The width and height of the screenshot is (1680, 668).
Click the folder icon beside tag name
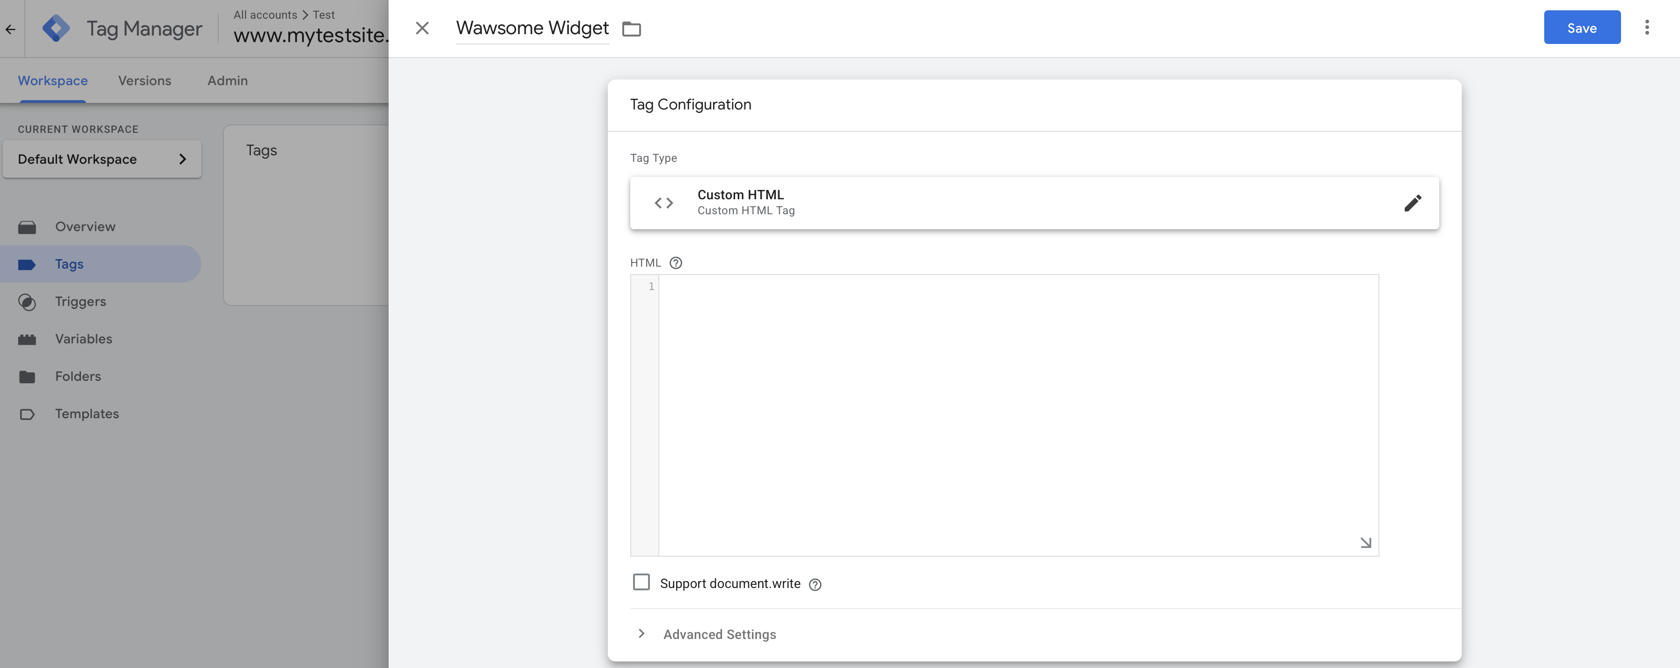click(631, 29)
